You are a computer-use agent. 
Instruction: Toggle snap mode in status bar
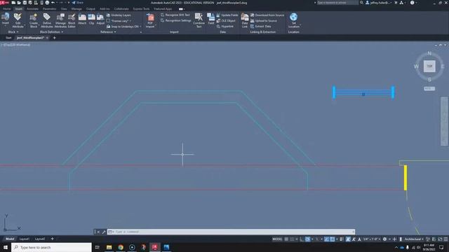[x=292, y=239]
